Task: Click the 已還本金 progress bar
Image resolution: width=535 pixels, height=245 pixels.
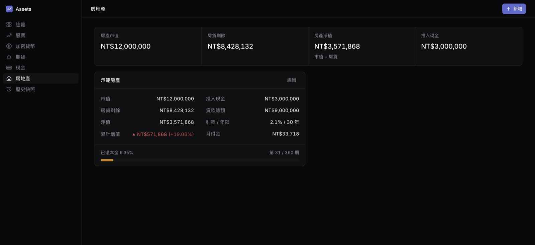Action: click(x=200, y=160)
